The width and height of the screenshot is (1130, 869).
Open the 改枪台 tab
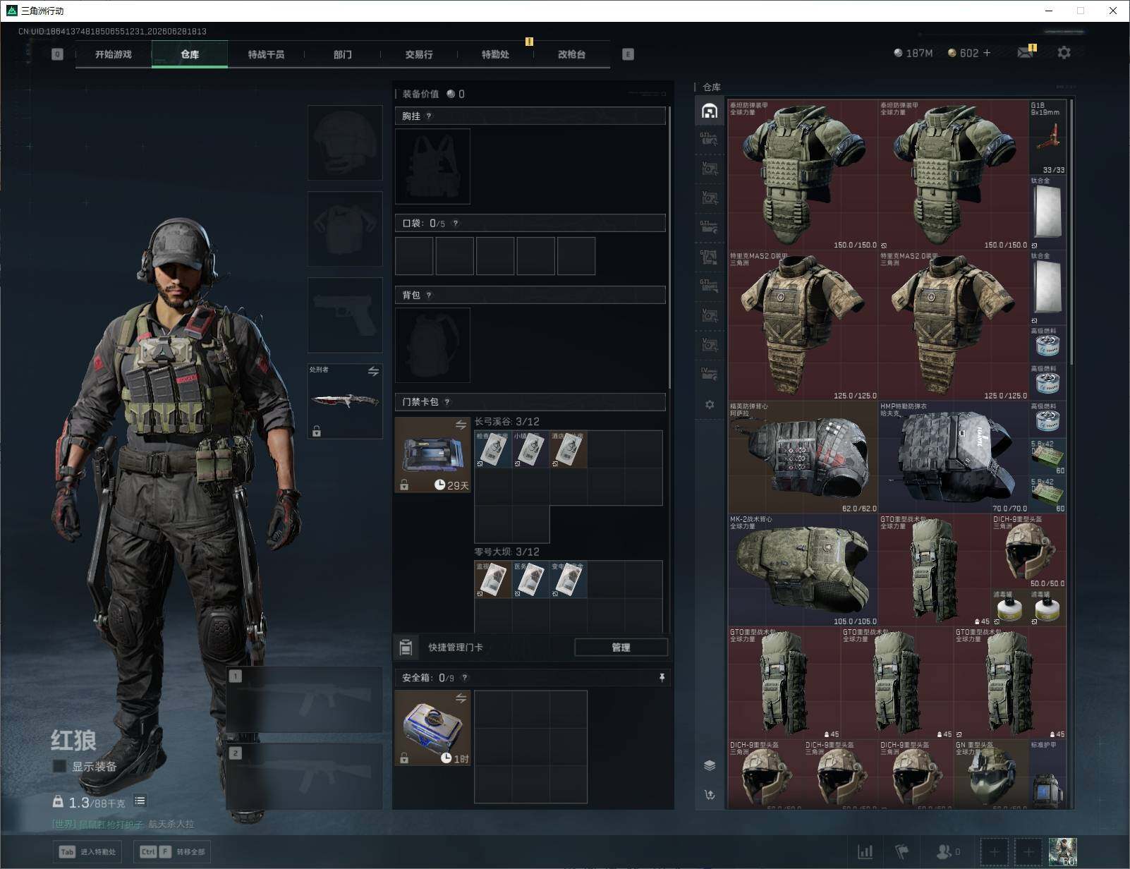(x=571, y=54)
